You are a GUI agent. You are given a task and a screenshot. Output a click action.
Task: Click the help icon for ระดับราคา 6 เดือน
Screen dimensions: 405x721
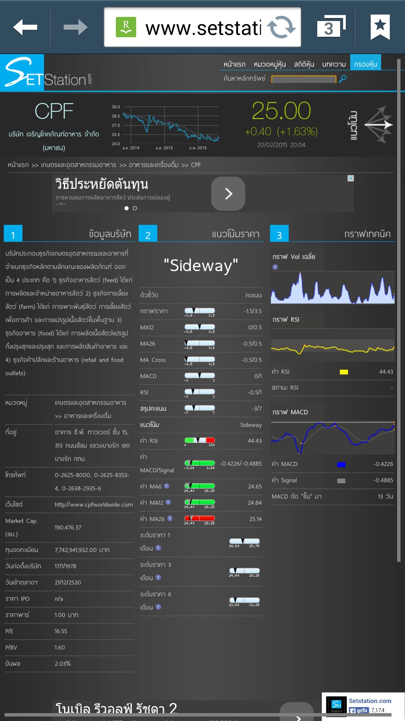(158, 607)
